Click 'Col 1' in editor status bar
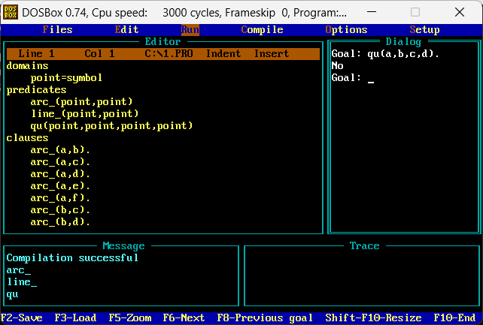This screenshot has width=483, height=325. pyautogui.click(x=99, y=54)
